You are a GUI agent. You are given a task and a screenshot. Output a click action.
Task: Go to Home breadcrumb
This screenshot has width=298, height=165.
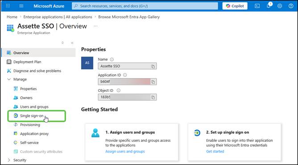[x=12, y=17]
